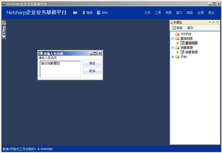The height and width of the screenshot is (153, 222).
Task: Click 退出 to exit the platform
Action: click(211, 13)
